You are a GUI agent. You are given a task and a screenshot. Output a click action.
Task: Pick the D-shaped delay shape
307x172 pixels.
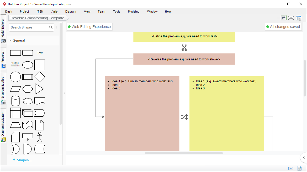pos(27,149)
